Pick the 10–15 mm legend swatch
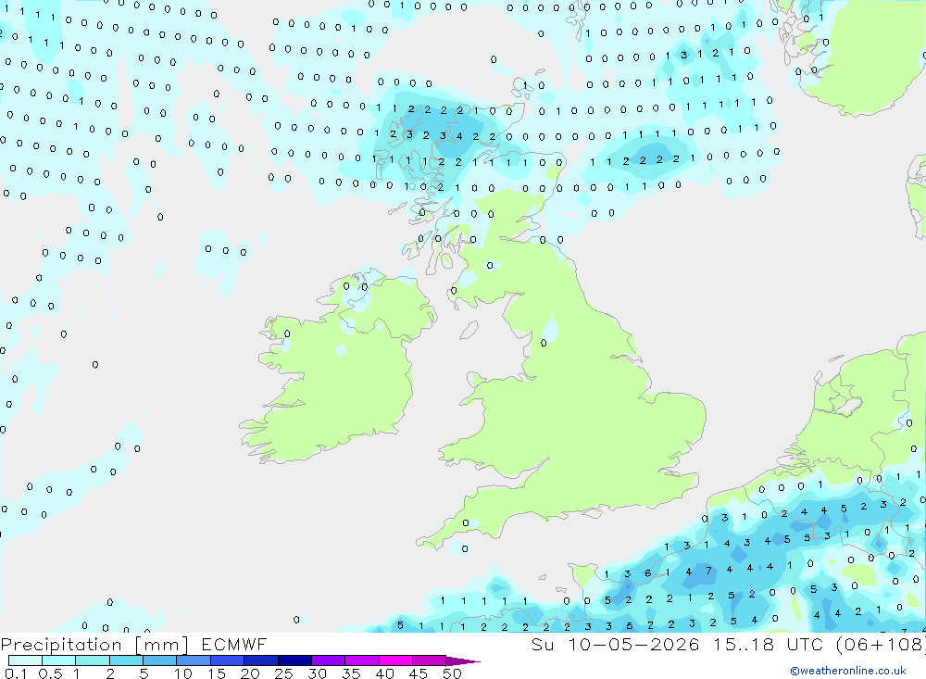 194,660
